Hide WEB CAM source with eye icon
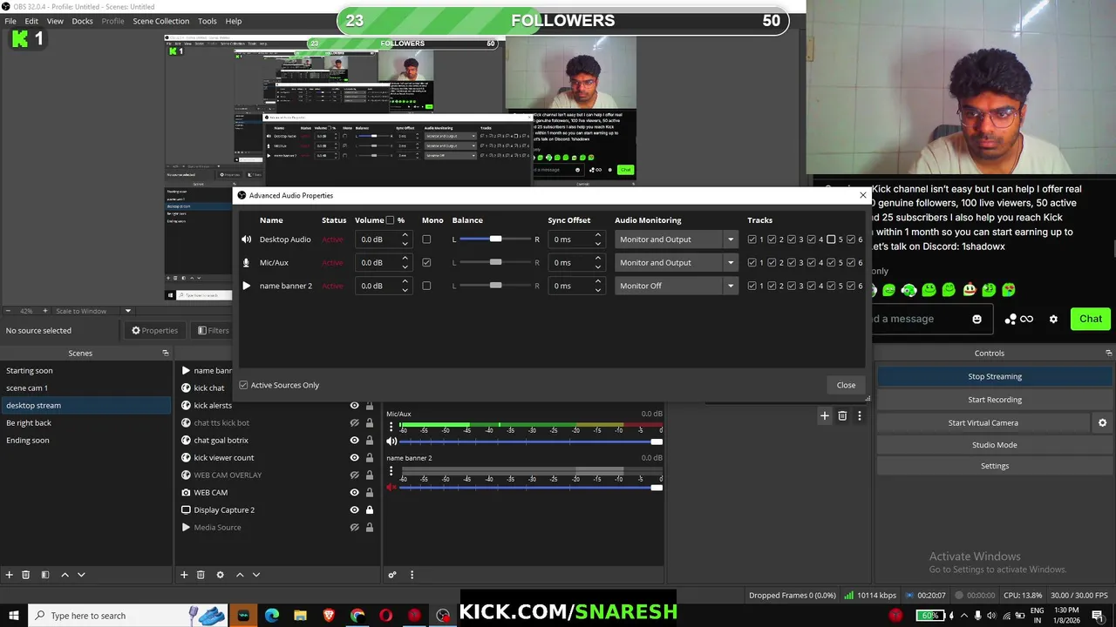 click(x=354, y=492)
